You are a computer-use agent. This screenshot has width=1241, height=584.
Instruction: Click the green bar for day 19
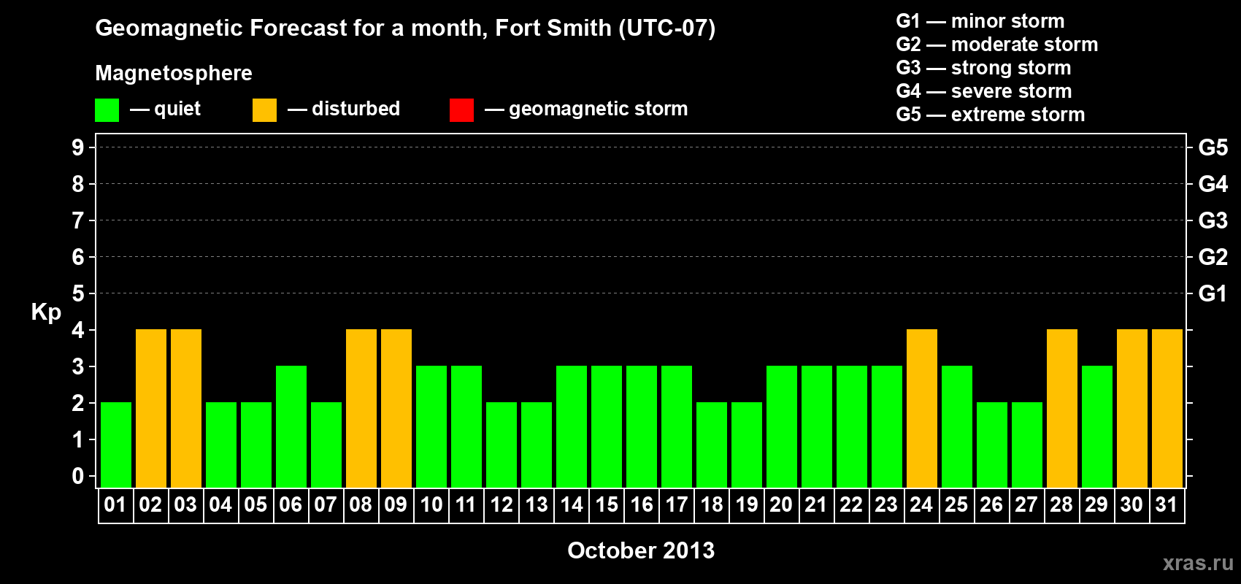click(x=747, y=445)
